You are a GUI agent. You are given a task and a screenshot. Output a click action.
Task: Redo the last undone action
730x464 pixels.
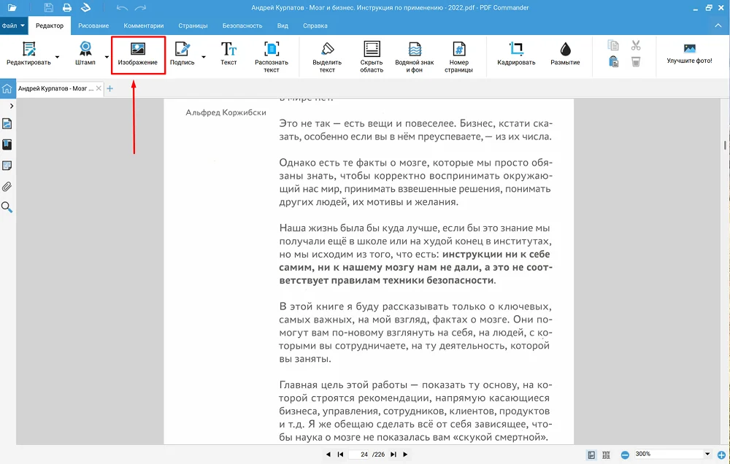tap(140, 7)
